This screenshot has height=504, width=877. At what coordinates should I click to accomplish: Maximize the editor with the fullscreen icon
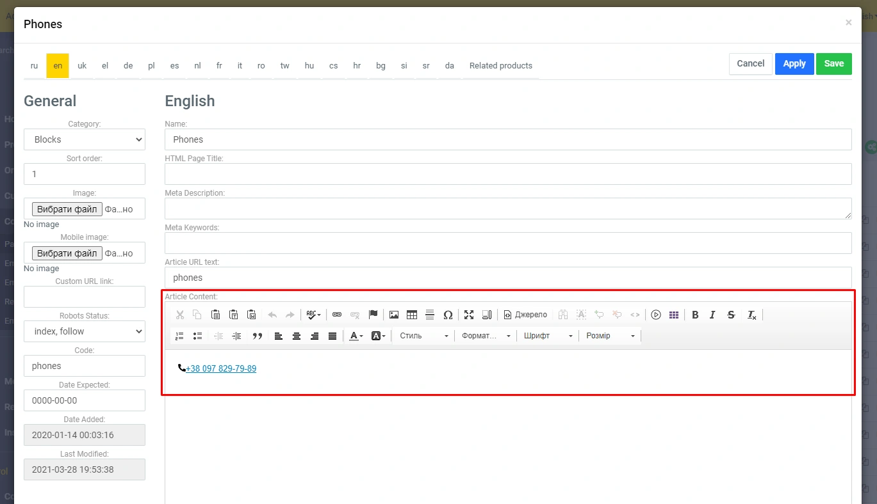point(469,315)
